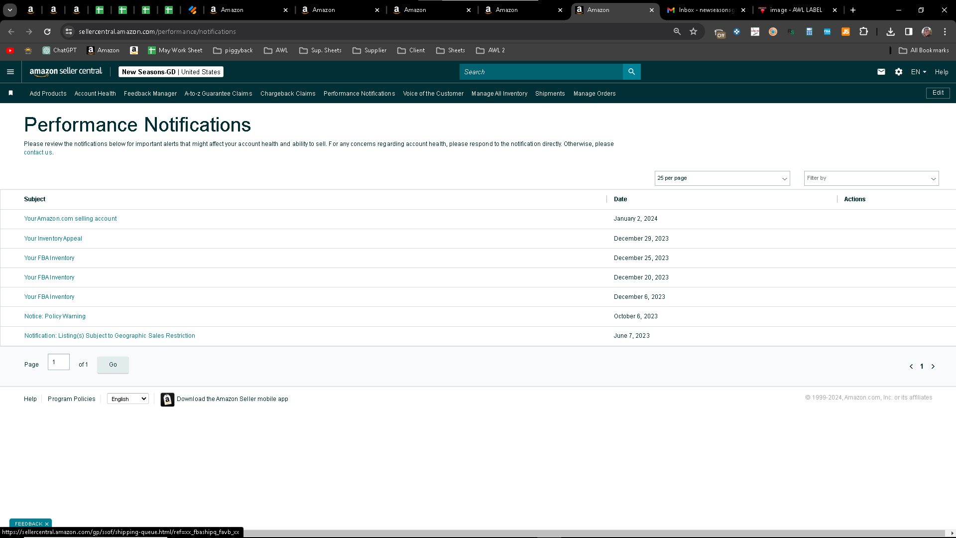Open the messages envelope icon
Viewport: 956px width, 538px height.
point(881,72)
